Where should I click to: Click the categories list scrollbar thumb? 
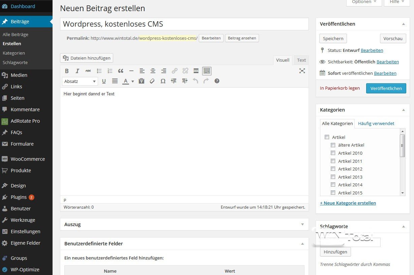pyautogui.click(x=402, y=146)
